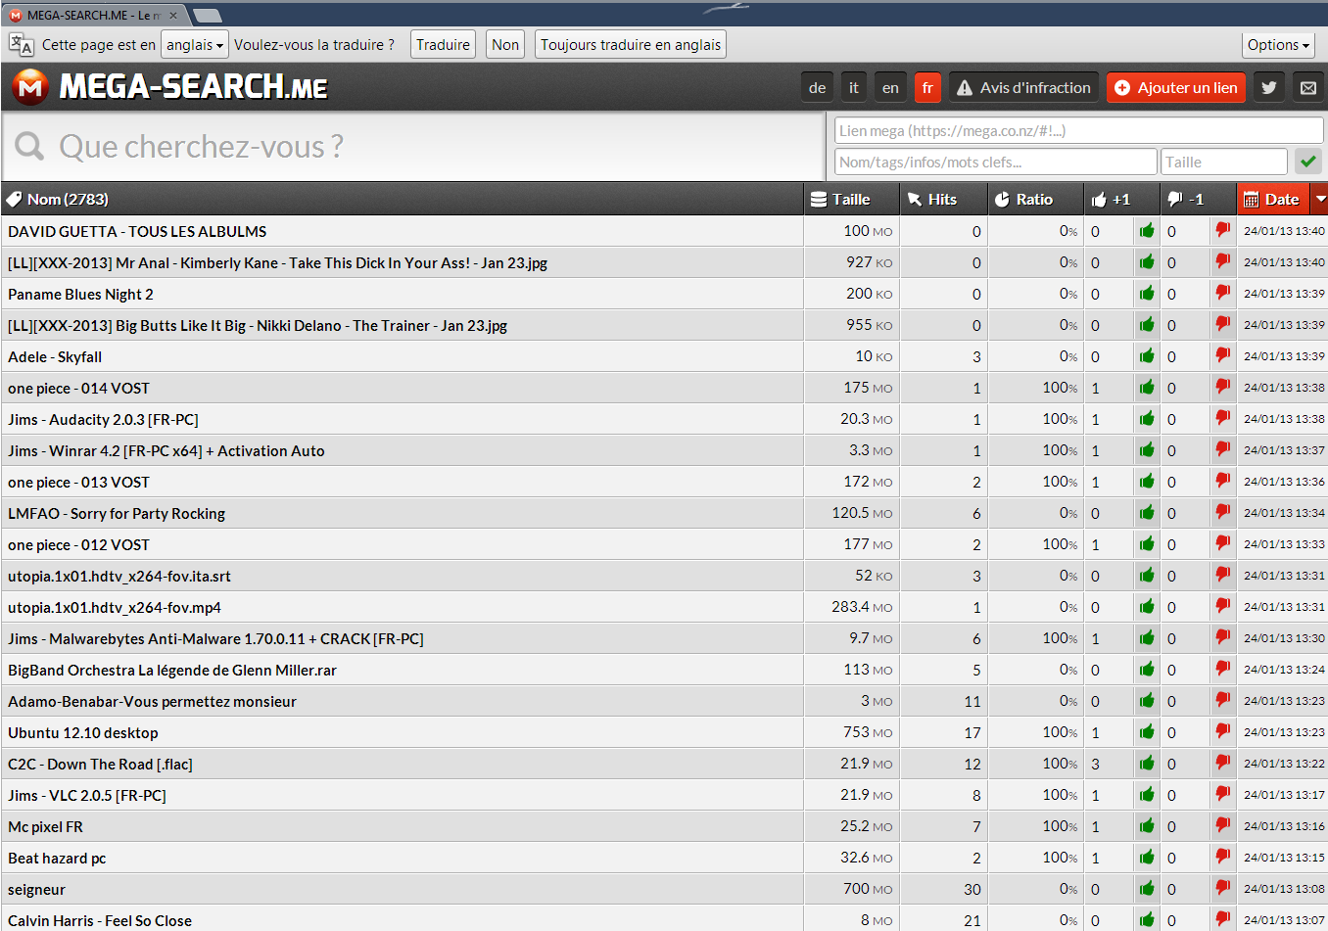
Task: Thumbs up Jims - Winrar 4.2 row
Action: click(x=1147, y=450)
